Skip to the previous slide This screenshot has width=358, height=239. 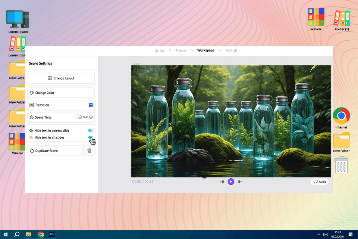(222, 181)
